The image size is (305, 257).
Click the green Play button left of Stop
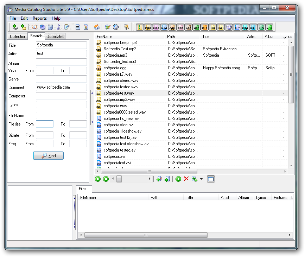(98, 179)
